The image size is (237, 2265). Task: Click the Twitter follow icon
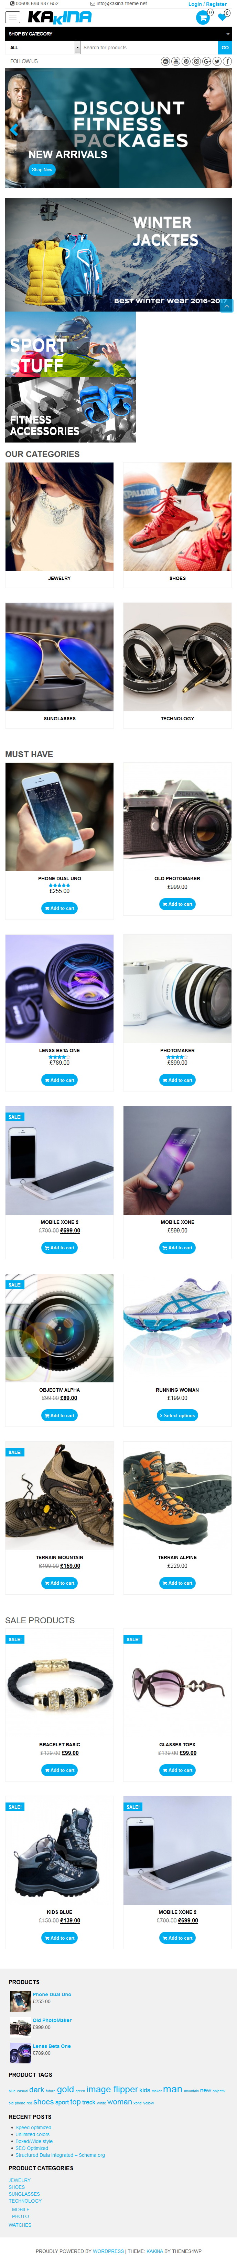(x=217, y=62)
